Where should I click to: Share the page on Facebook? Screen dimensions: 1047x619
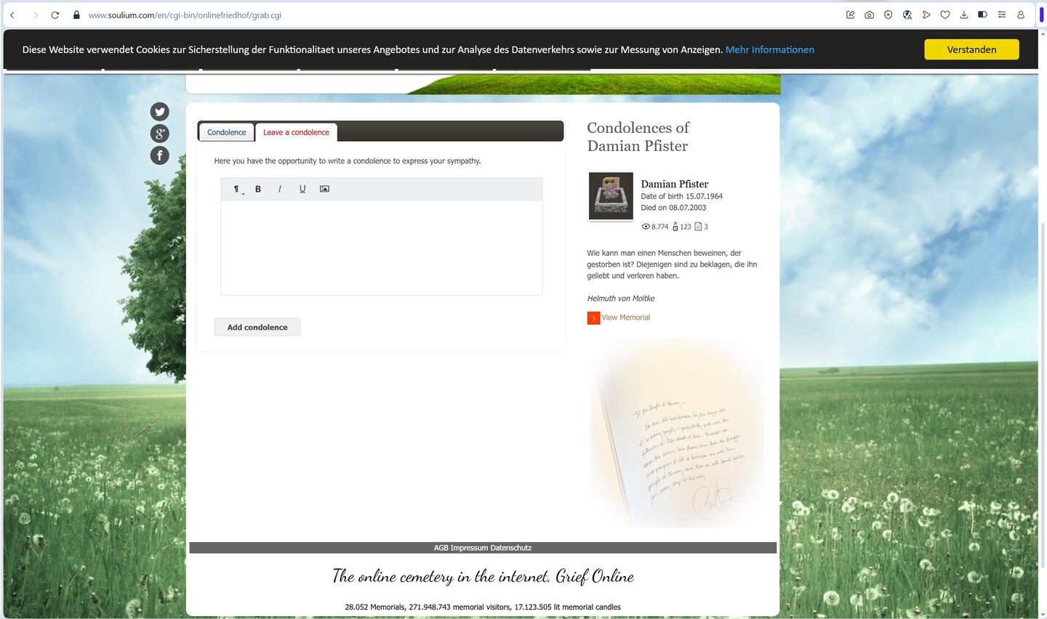pos(160,155)
